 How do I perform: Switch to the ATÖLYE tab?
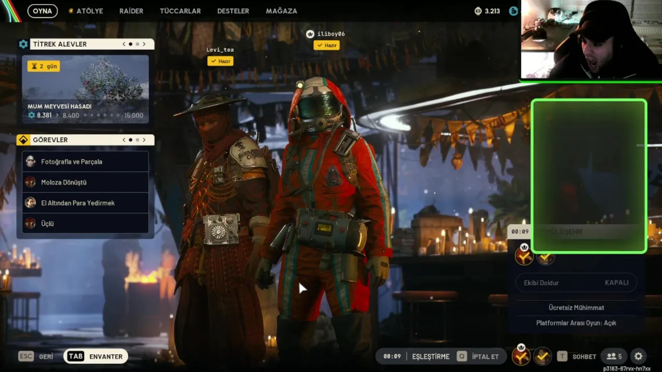click(86, 11)
